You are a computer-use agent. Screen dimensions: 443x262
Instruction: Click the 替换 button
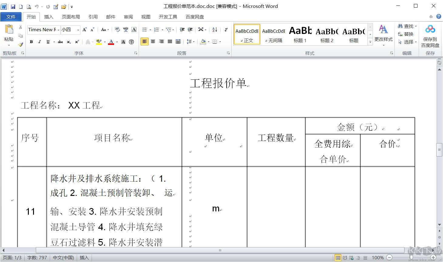(x=406, y=34)
